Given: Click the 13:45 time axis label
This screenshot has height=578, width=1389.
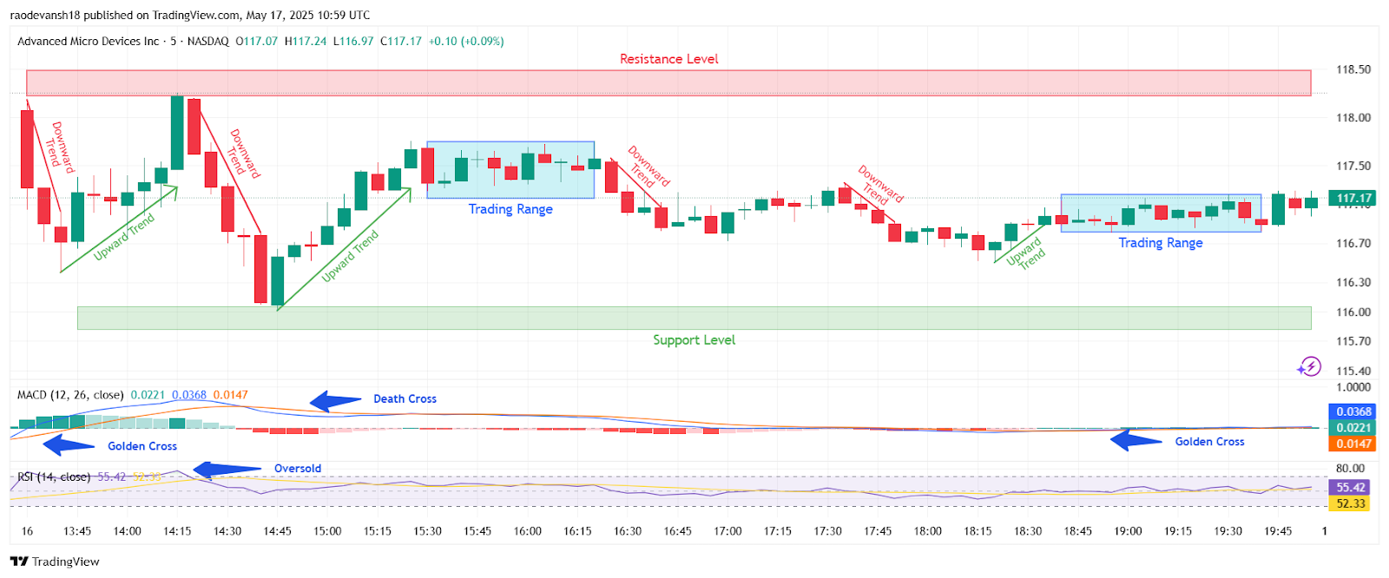Looking at the screenshot, I should click(x=77, y=531).
